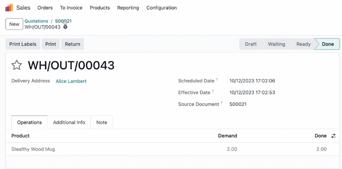Go back to Quotations breadcrumb
This screenshot has width=342, height=169.
point(36,21)
